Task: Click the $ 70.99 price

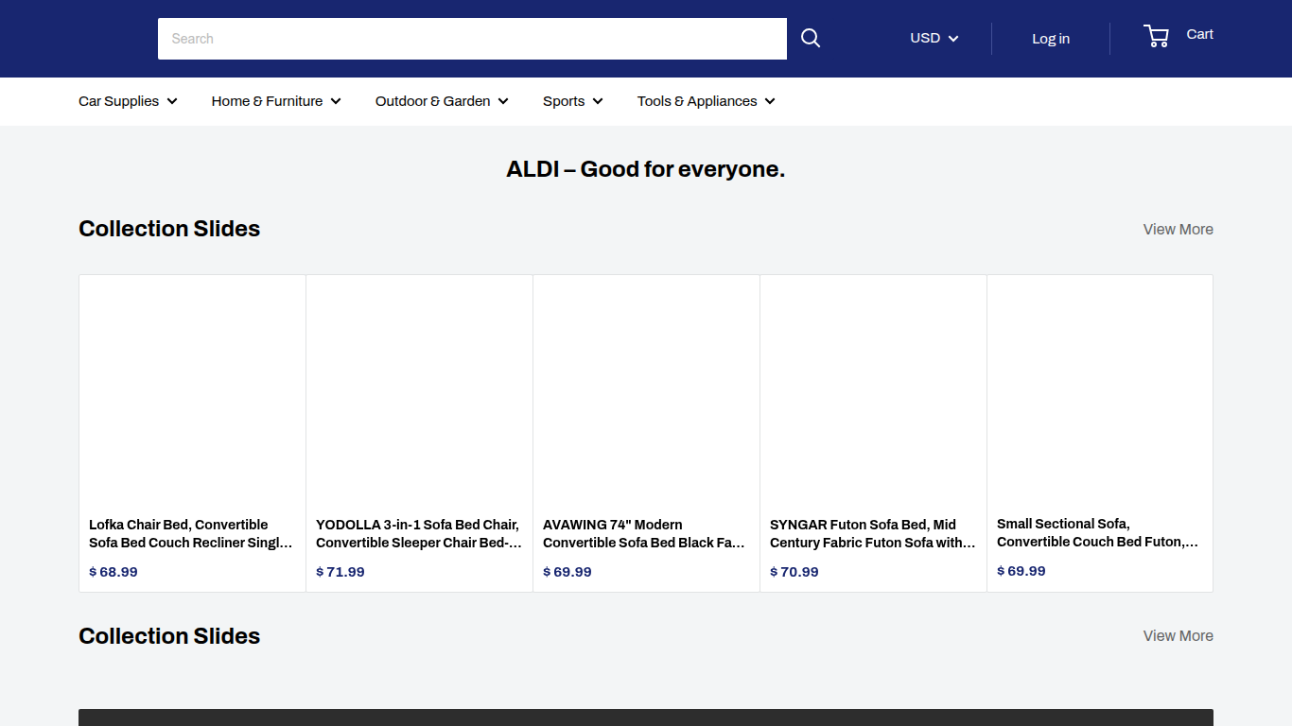Action: [794, 572]
